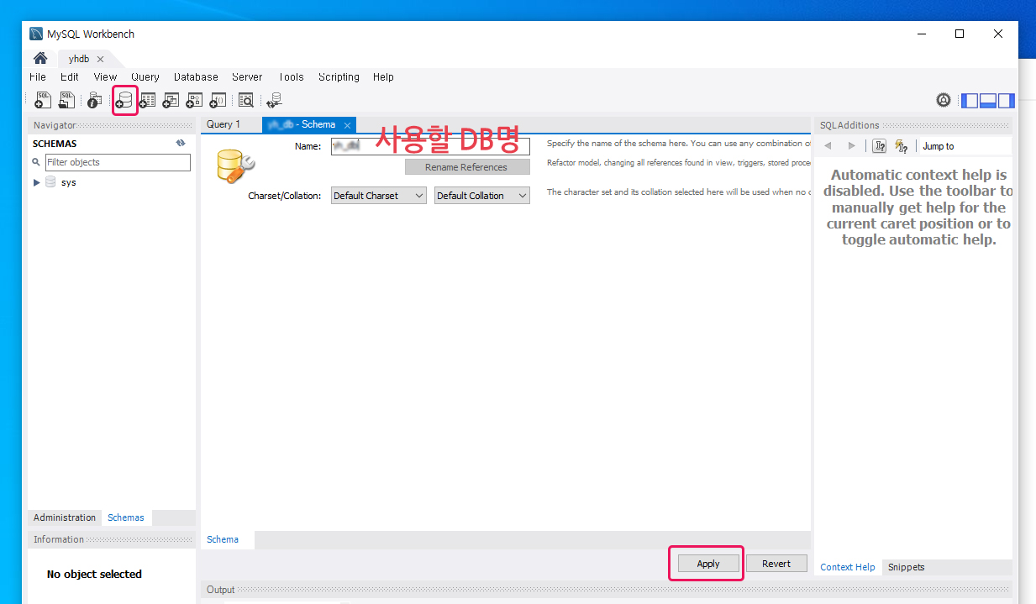Click the create new view icon
This screenshot has width=1036, height=604.
(171, 101)
